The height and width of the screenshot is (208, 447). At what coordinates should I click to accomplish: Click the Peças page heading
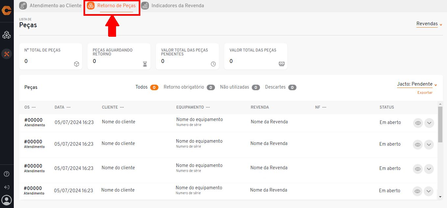(28, 25)
